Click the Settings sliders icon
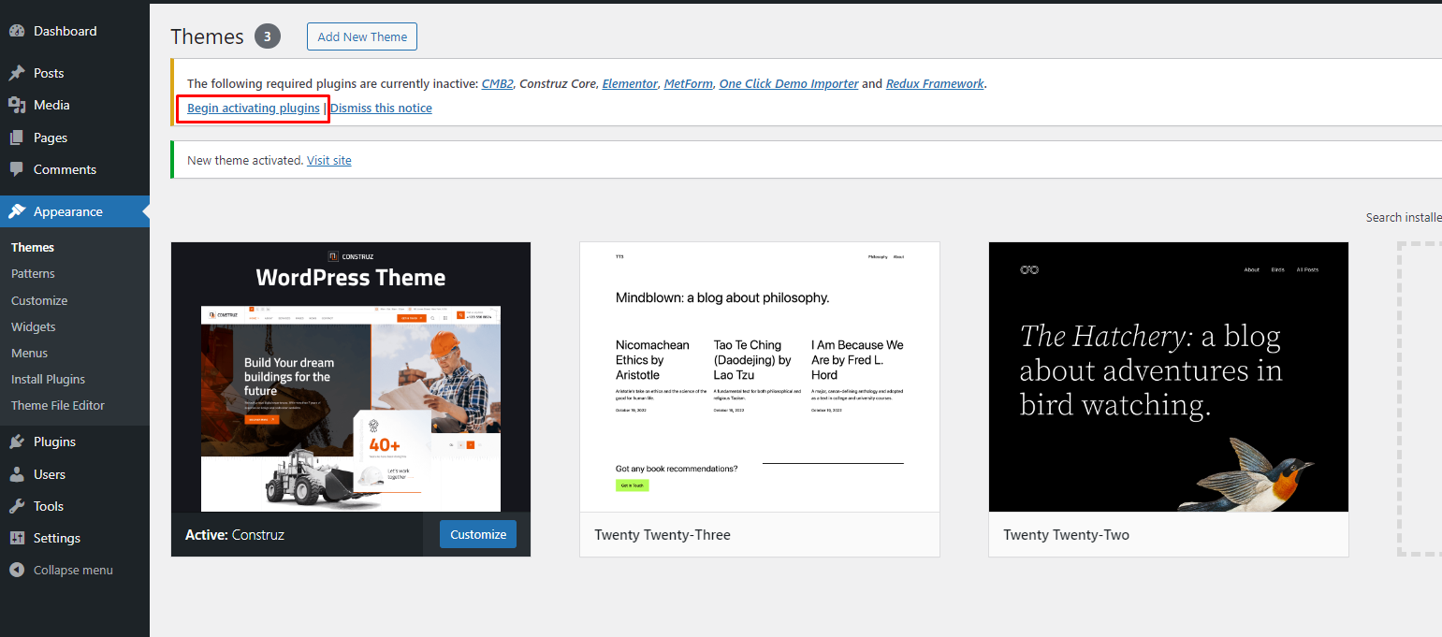Viewport: 1442px width, 637px height. coord(17,538)
